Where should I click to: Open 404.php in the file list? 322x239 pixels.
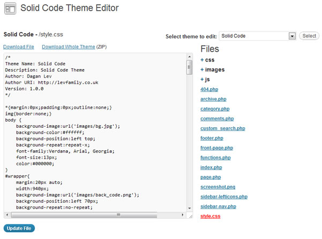tap(209, 89)
